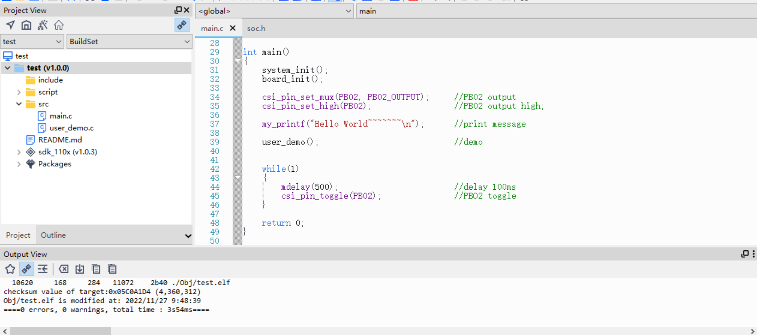This screenshot has height=335, width=757.
Task: Toggle the link-with-editor icon in Project View
Action: [x=182, y=25]
